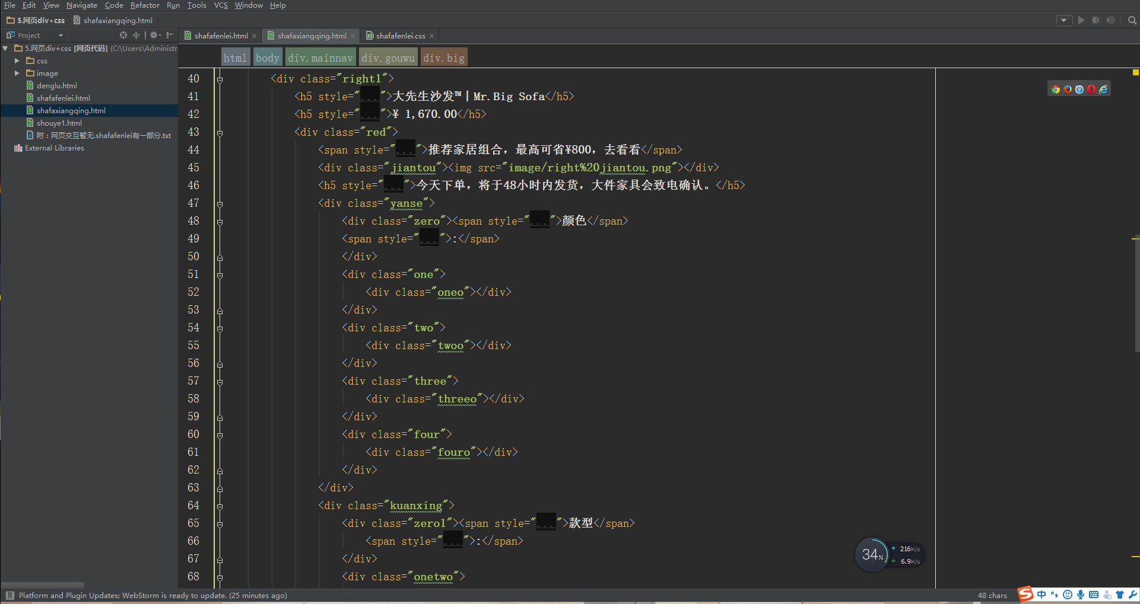Viewport: 1140px width, 604px height.
Task: Click the Run play icon
Action: (1081, 20)
